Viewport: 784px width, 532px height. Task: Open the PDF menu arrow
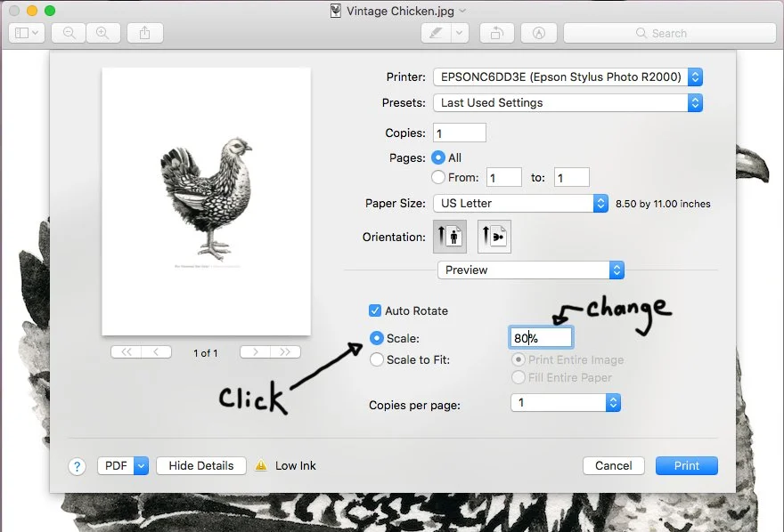click(x=142, y=465)
